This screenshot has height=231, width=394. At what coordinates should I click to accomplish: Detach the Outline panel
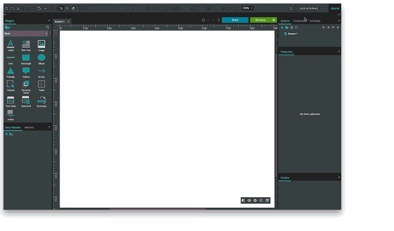(339, 177)
